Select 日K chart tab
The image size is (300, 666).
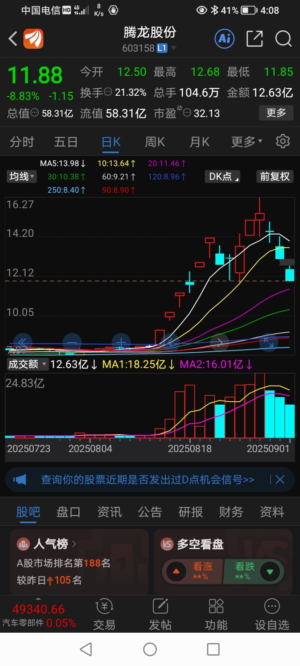click(111, 142)
